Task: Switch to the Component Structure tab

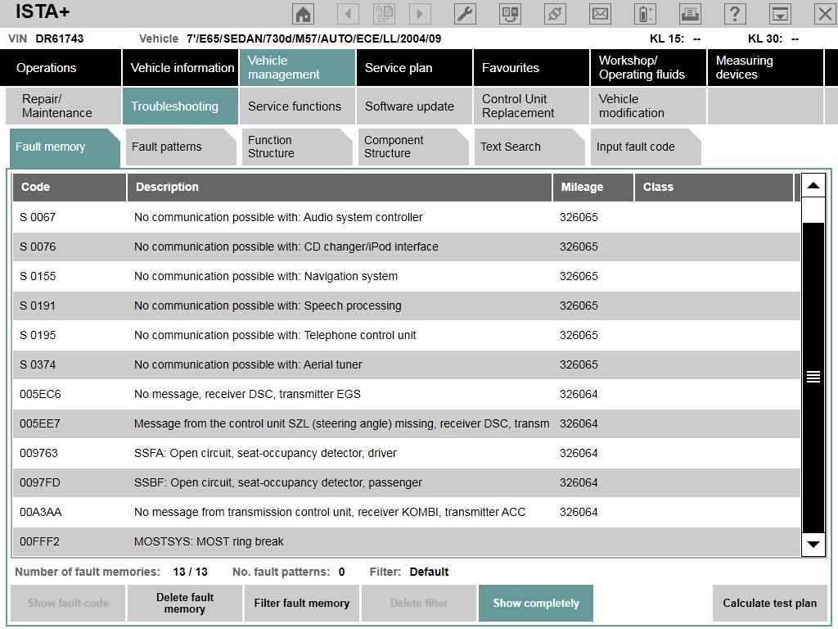Action: pyautogui.click(x=413, y=147)
